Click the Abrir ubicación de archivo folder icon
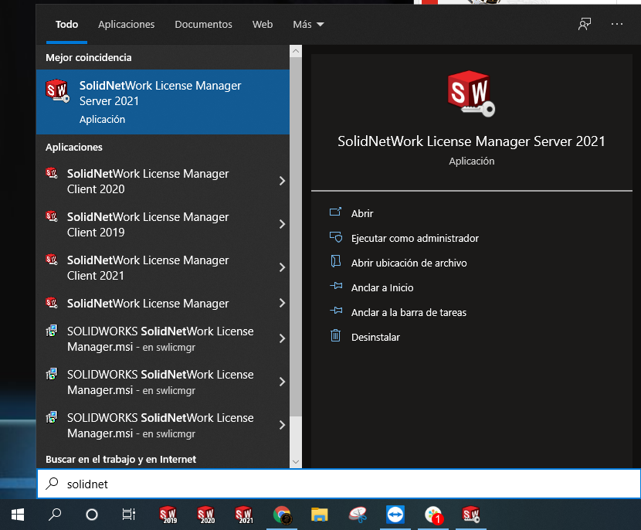 coord(336,261)
